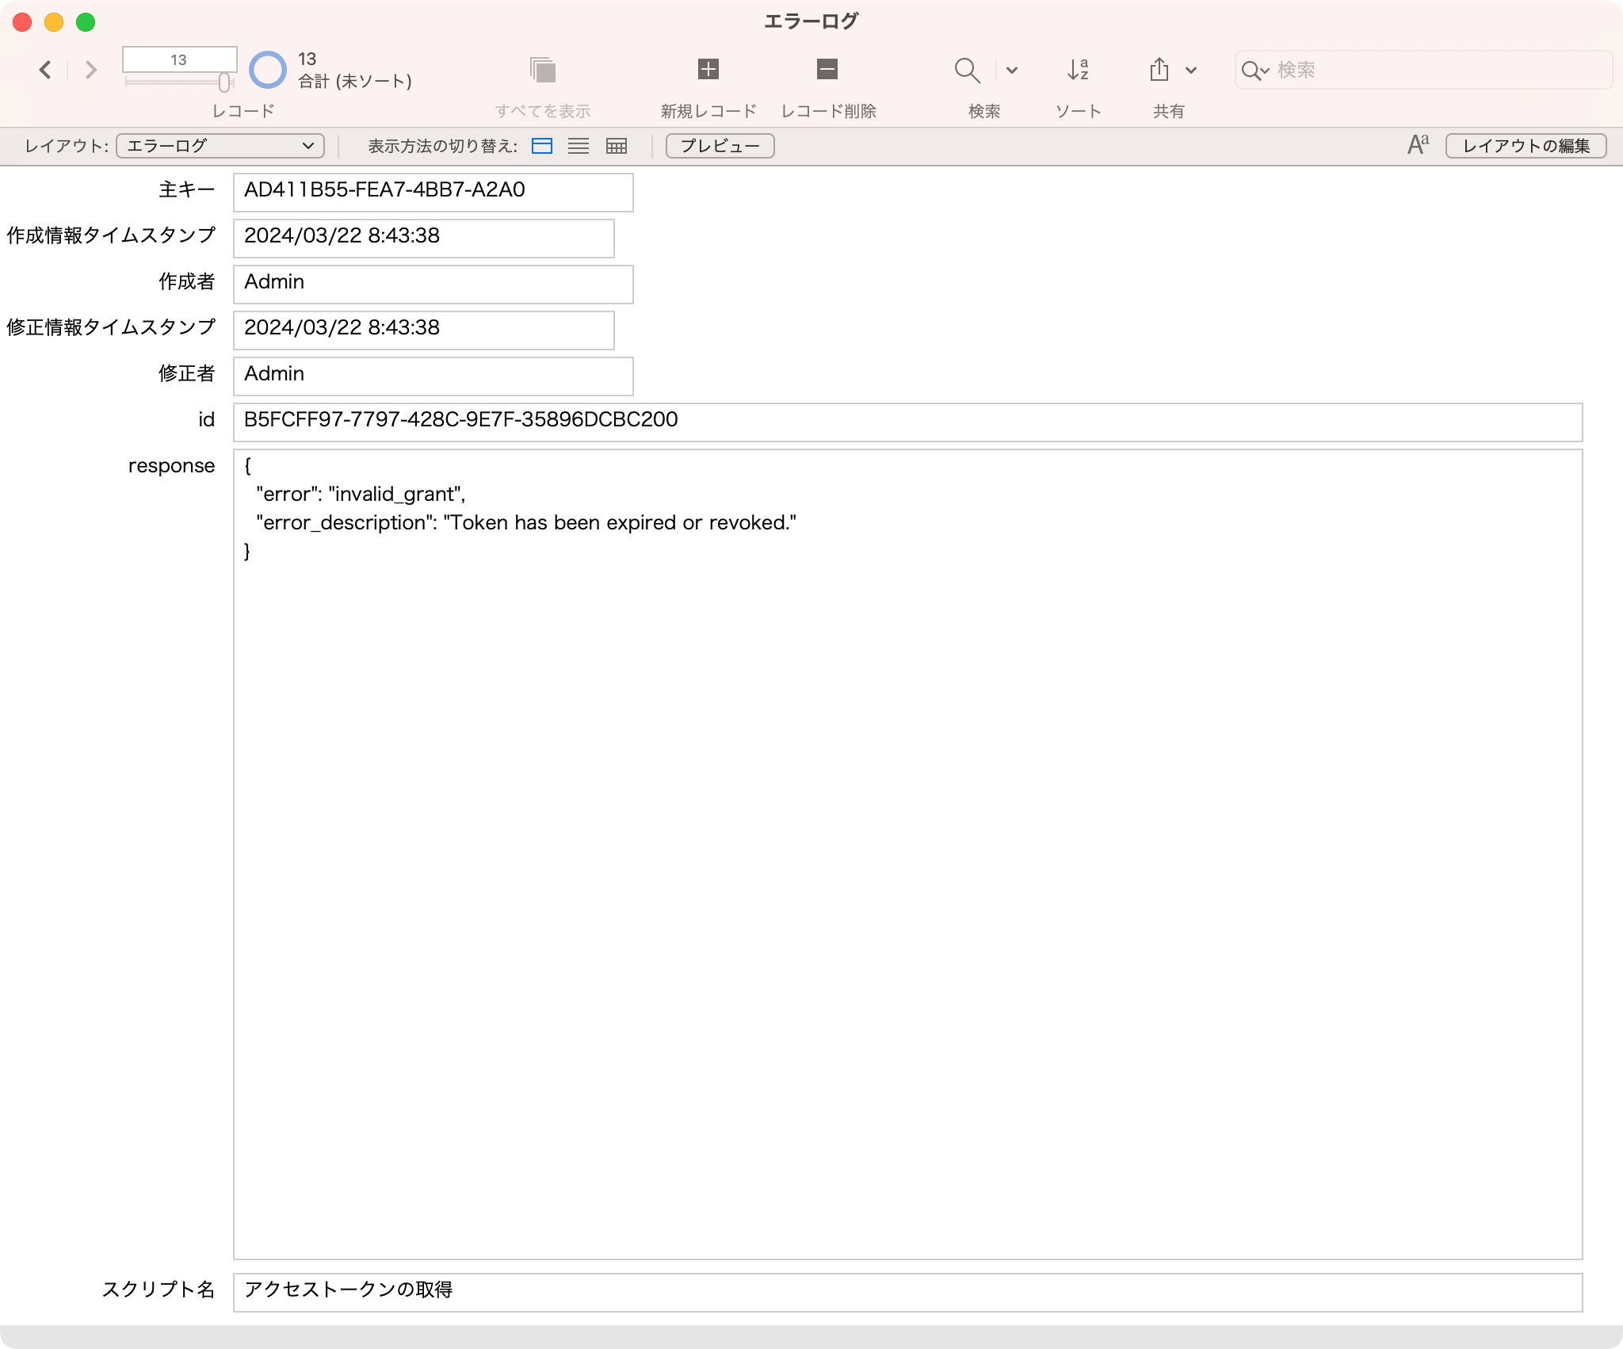Screen dimensions: 1623x1349
Task: Switch to list view
Action: tap(579, 146)
